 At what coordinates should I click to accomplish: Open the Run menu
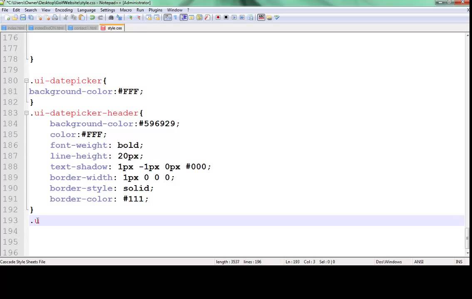(140, 10)
